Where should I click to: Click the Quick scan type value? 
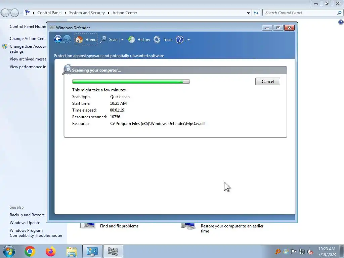120,97
